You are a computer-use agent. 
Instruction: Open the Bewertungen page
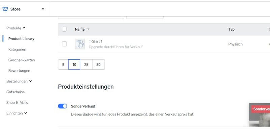click(x=19, y=71)
